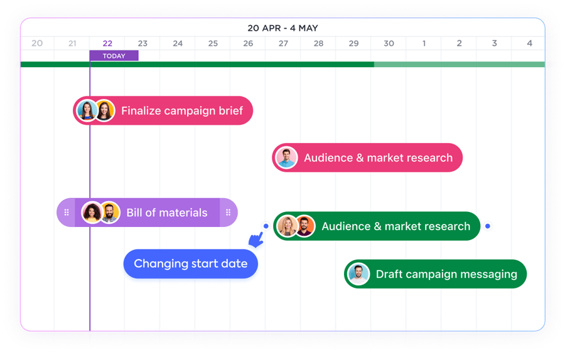This screenshot has height=353, width=565.
Task: Open the Finalize campaign brief task bar
Action: tap(163, 110)
